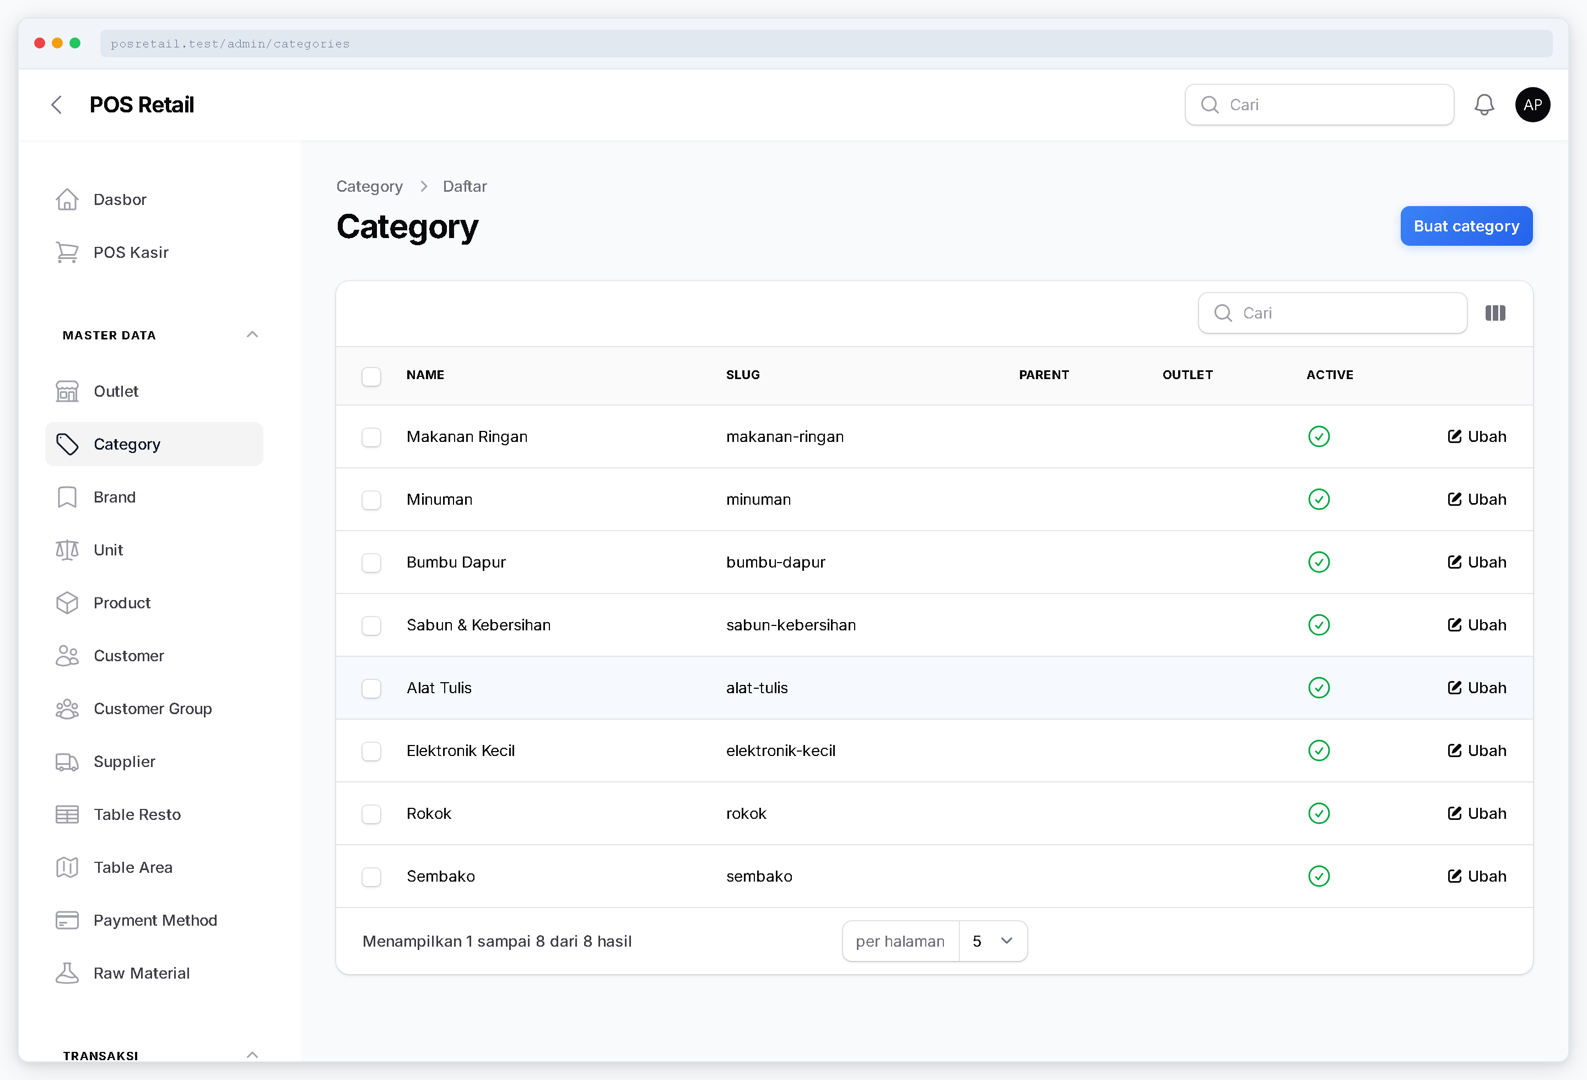The image size is (1587, 1080).
Task: Click the active checkmark for Minuman
Action: click(1319, 500)
